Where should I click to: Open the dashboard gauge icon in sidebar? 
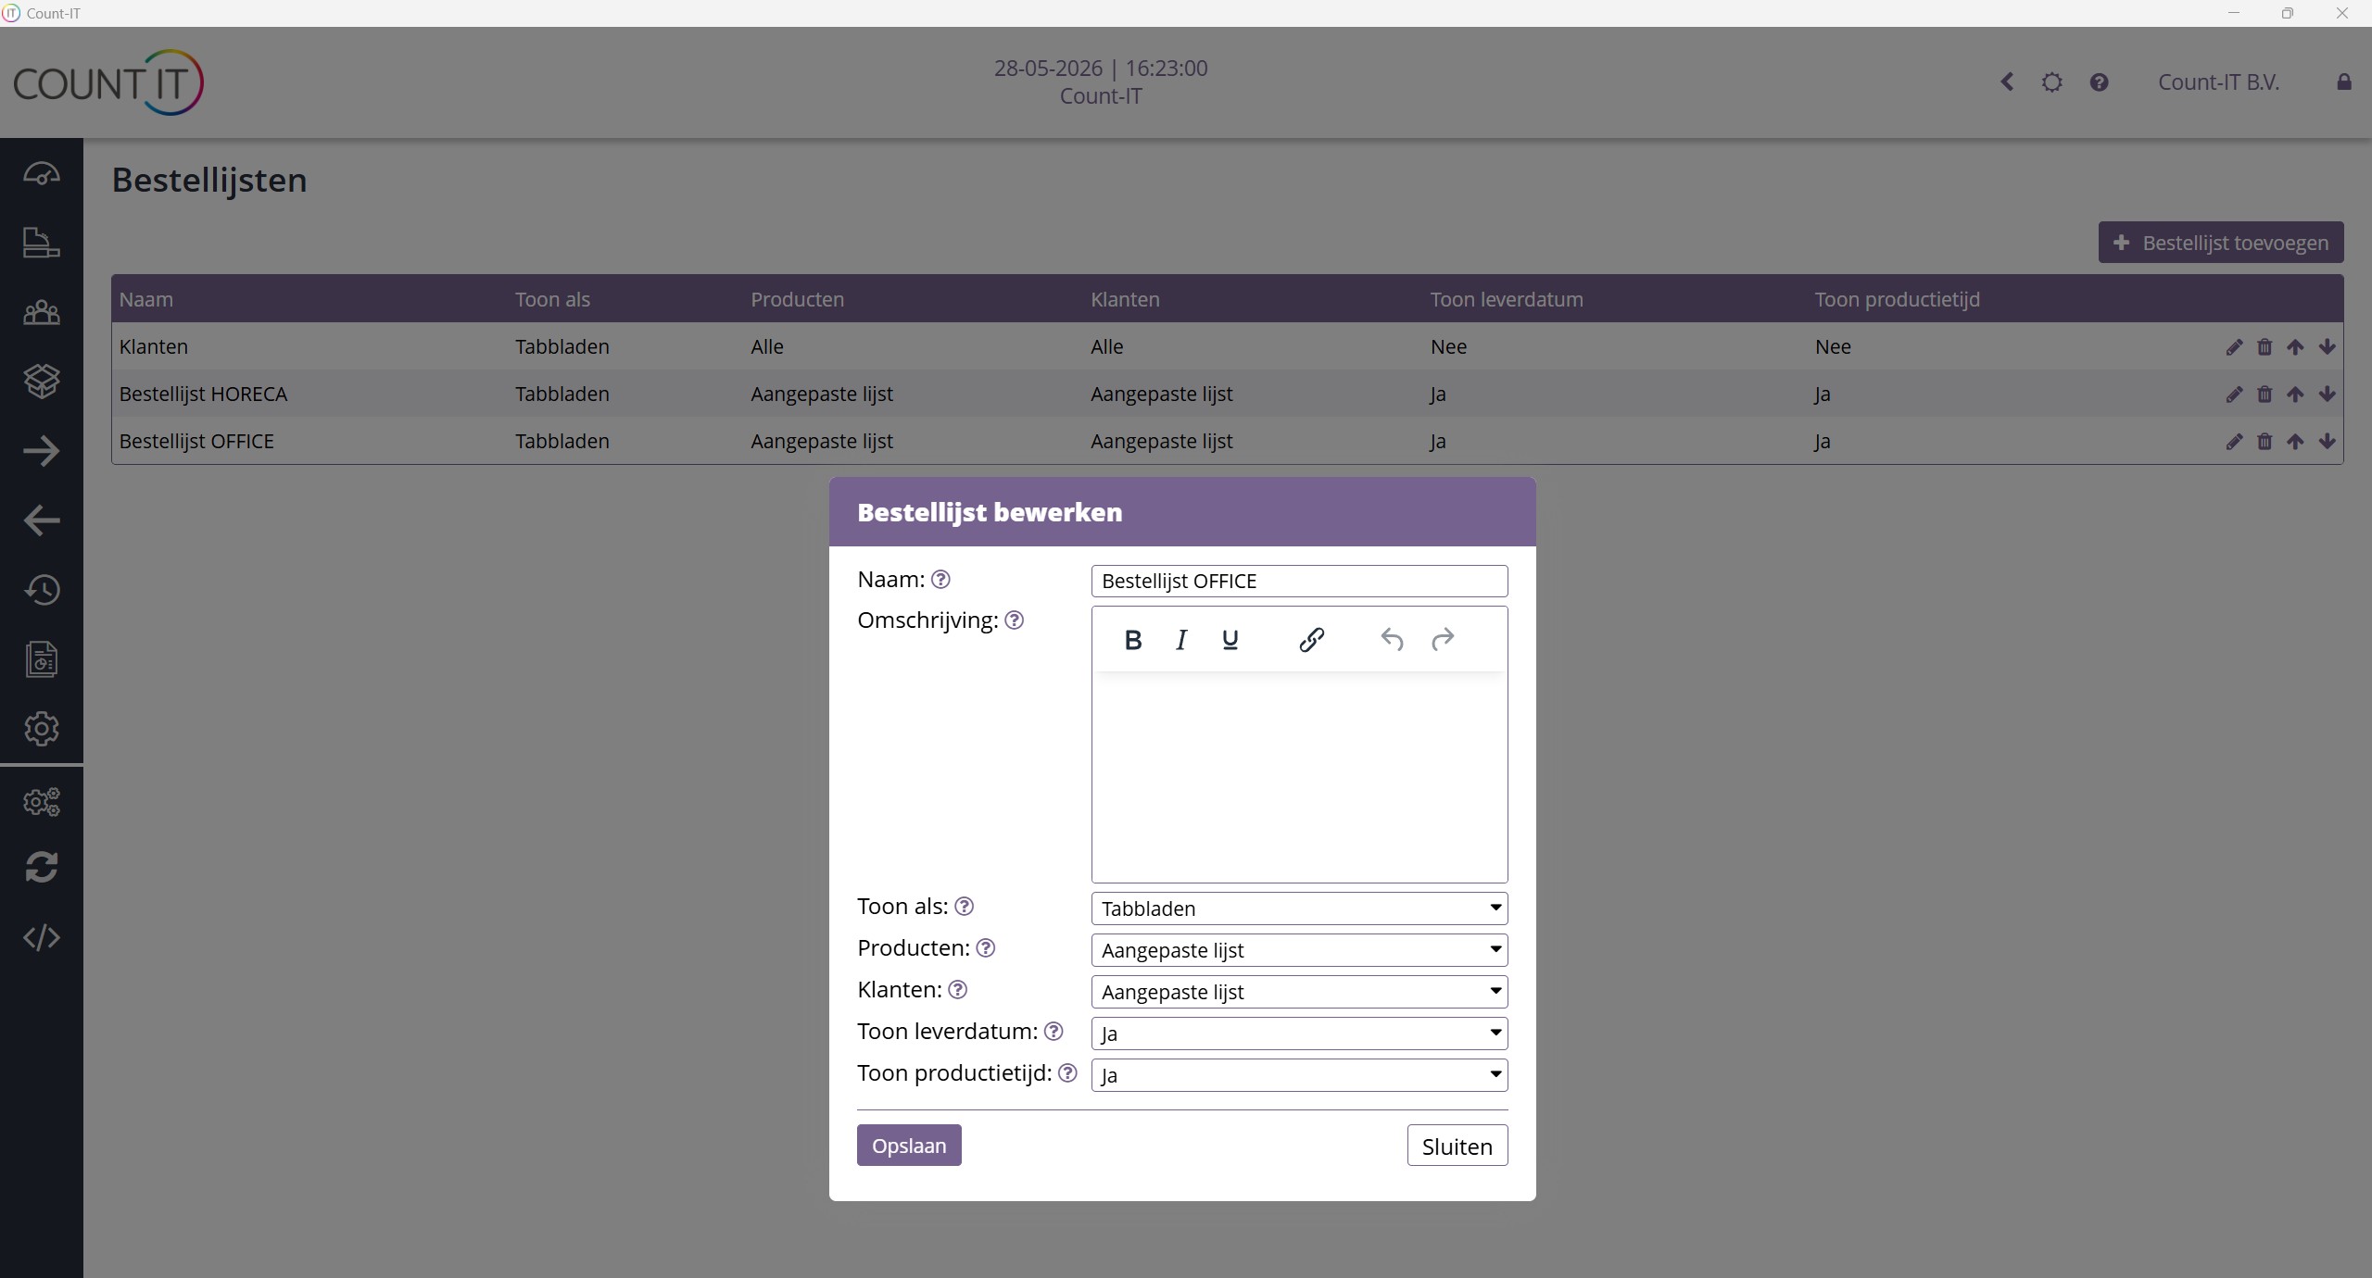pyautogui.click(x=42, y=173)
